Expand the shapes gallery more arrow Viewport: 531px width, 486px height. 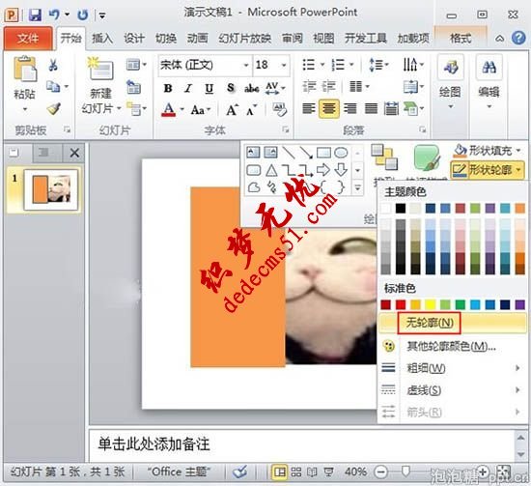coord(357,187)
